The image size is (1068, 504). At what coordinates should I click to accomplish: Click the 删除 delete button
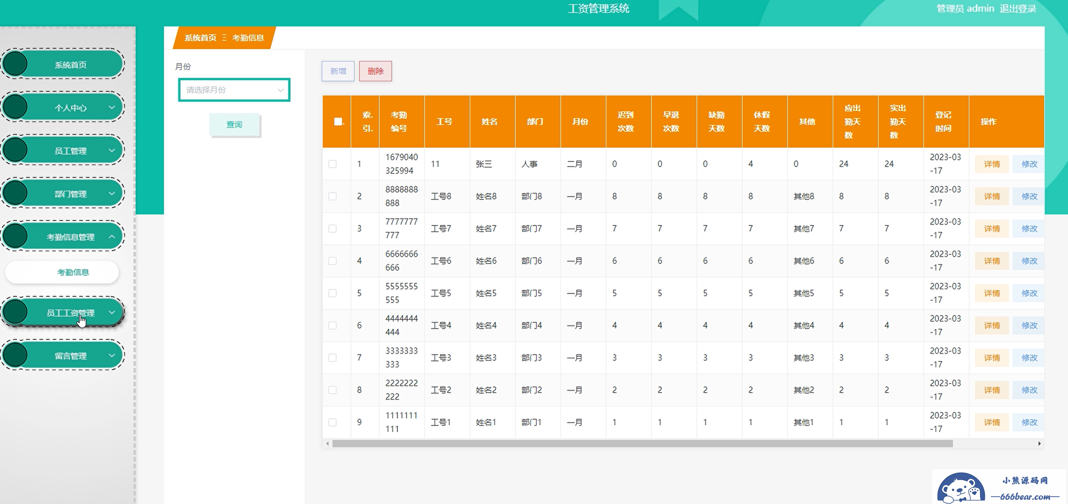point(375,71)
